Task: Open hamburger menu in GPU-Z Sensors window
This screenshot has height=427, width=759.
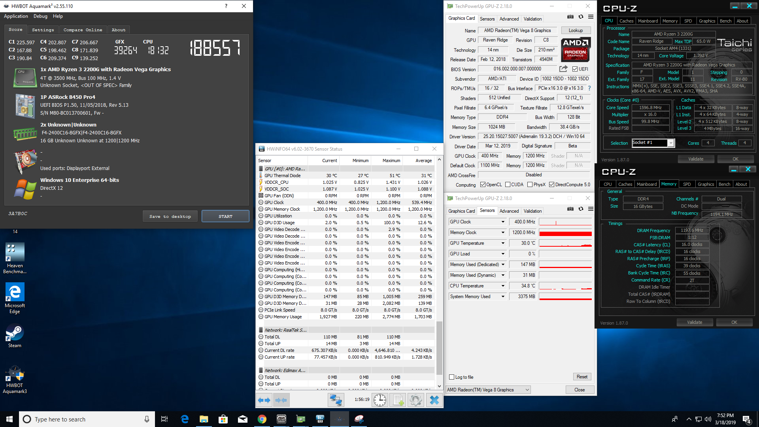Action: click(591, 209)
